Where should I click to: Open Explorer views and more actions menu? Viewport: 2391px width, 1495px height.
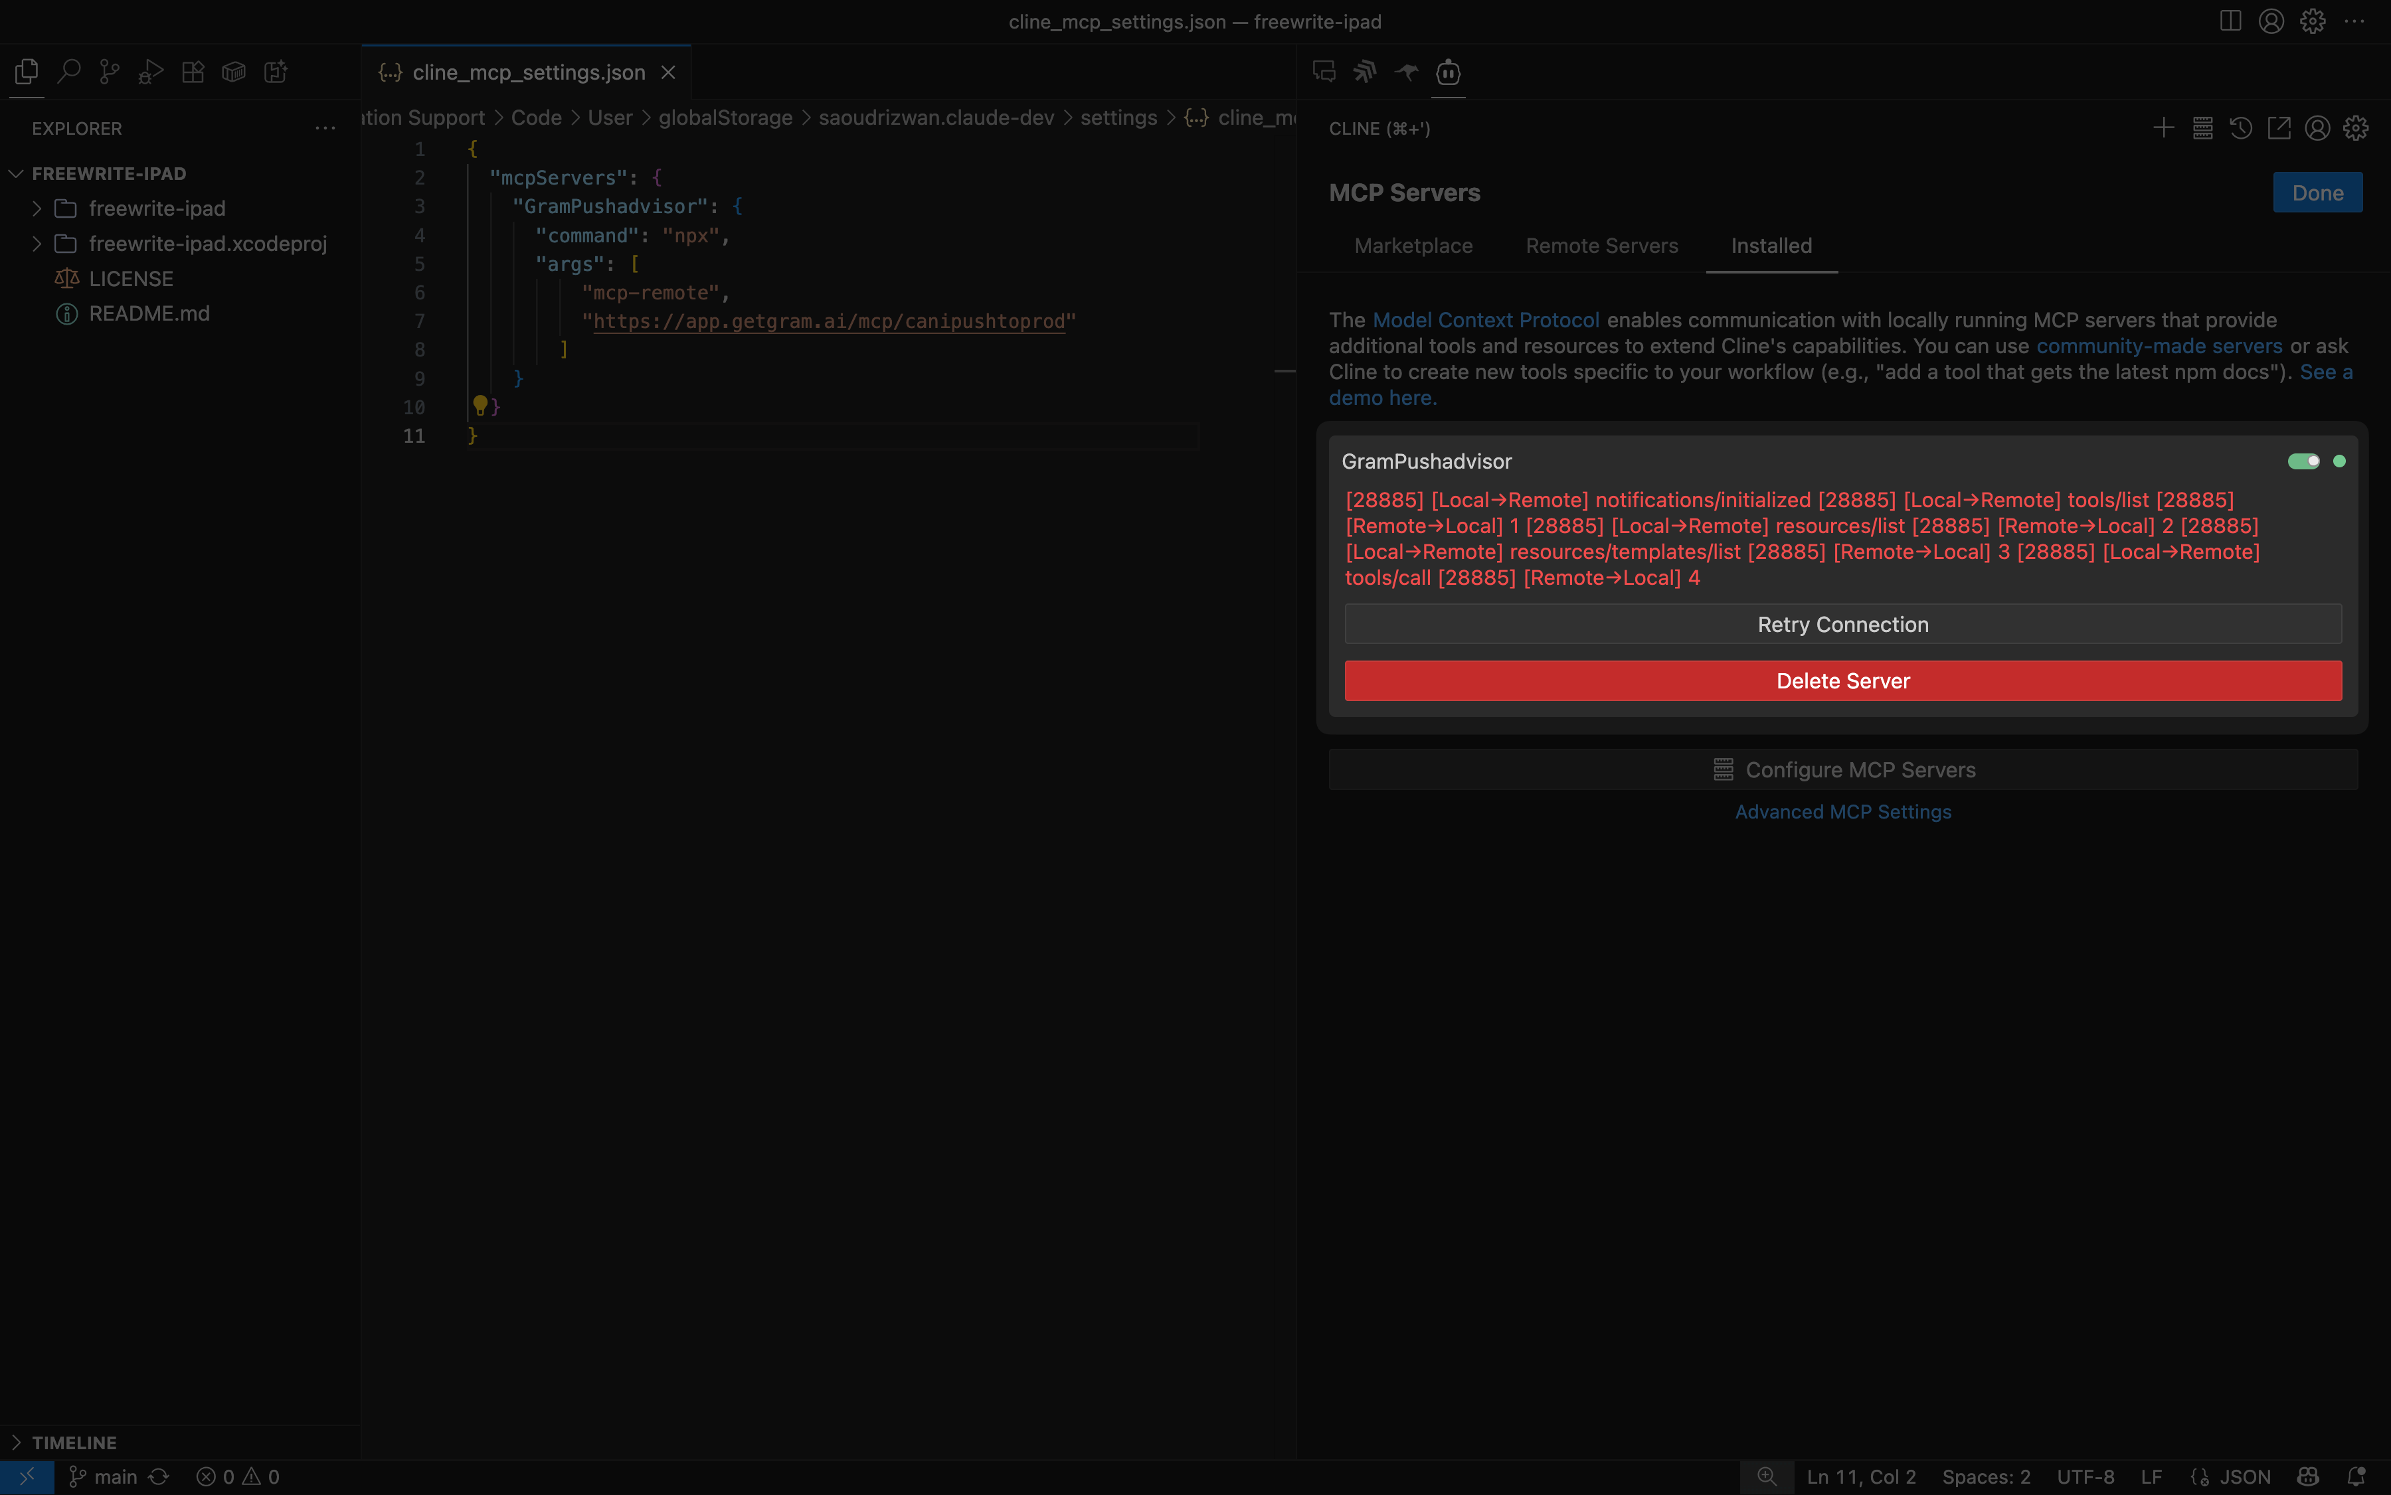(325, 127)
